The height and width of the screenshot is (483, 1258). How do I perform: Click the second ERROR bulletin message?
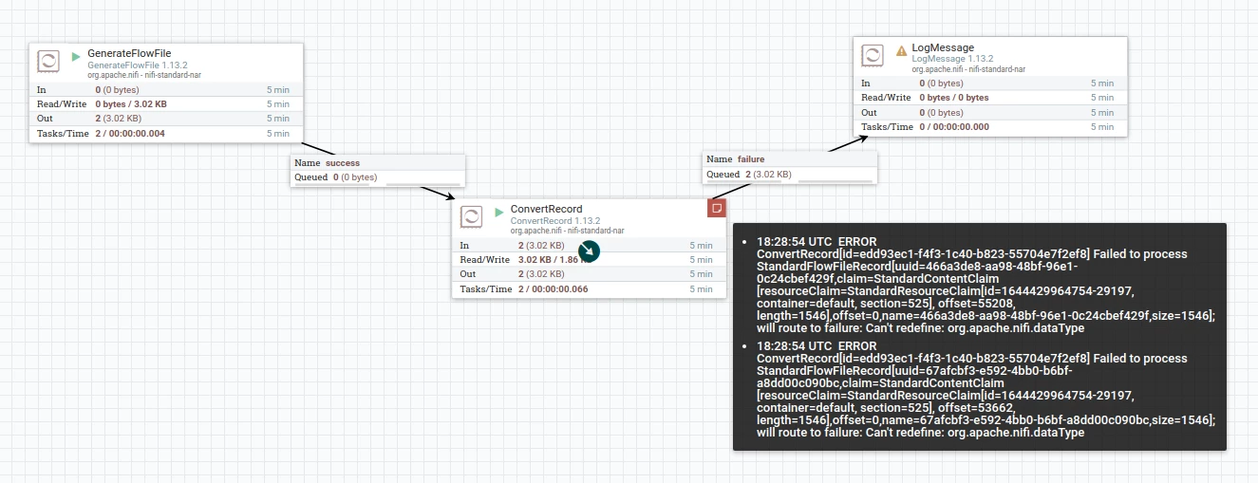(986, 389)
